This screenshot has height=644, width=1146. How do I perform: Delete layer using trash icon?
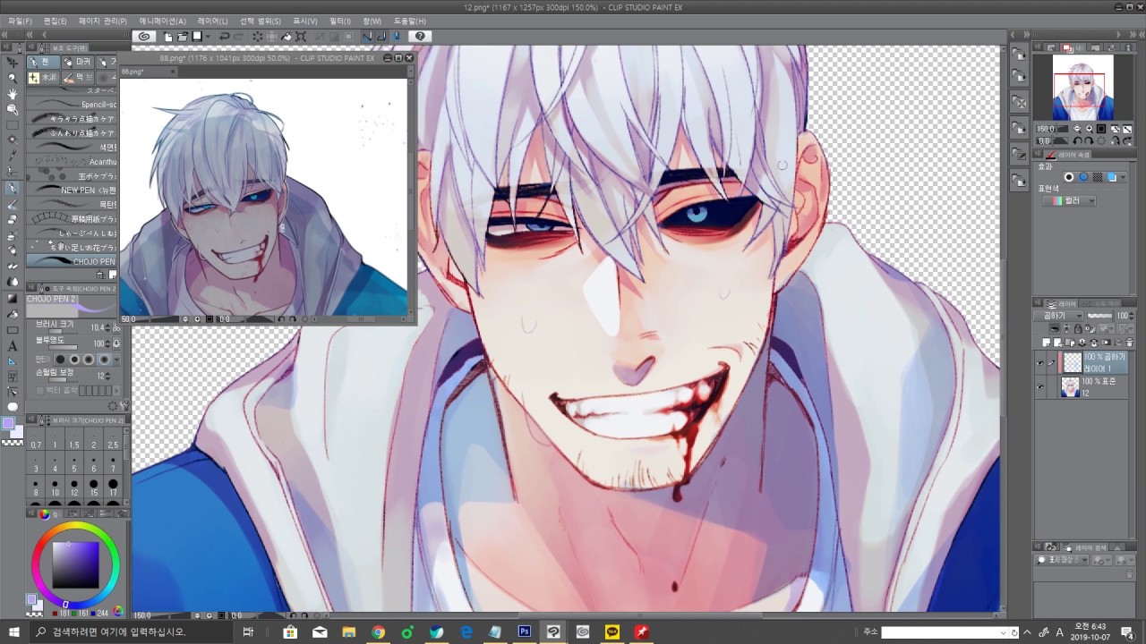point(1129,343)
